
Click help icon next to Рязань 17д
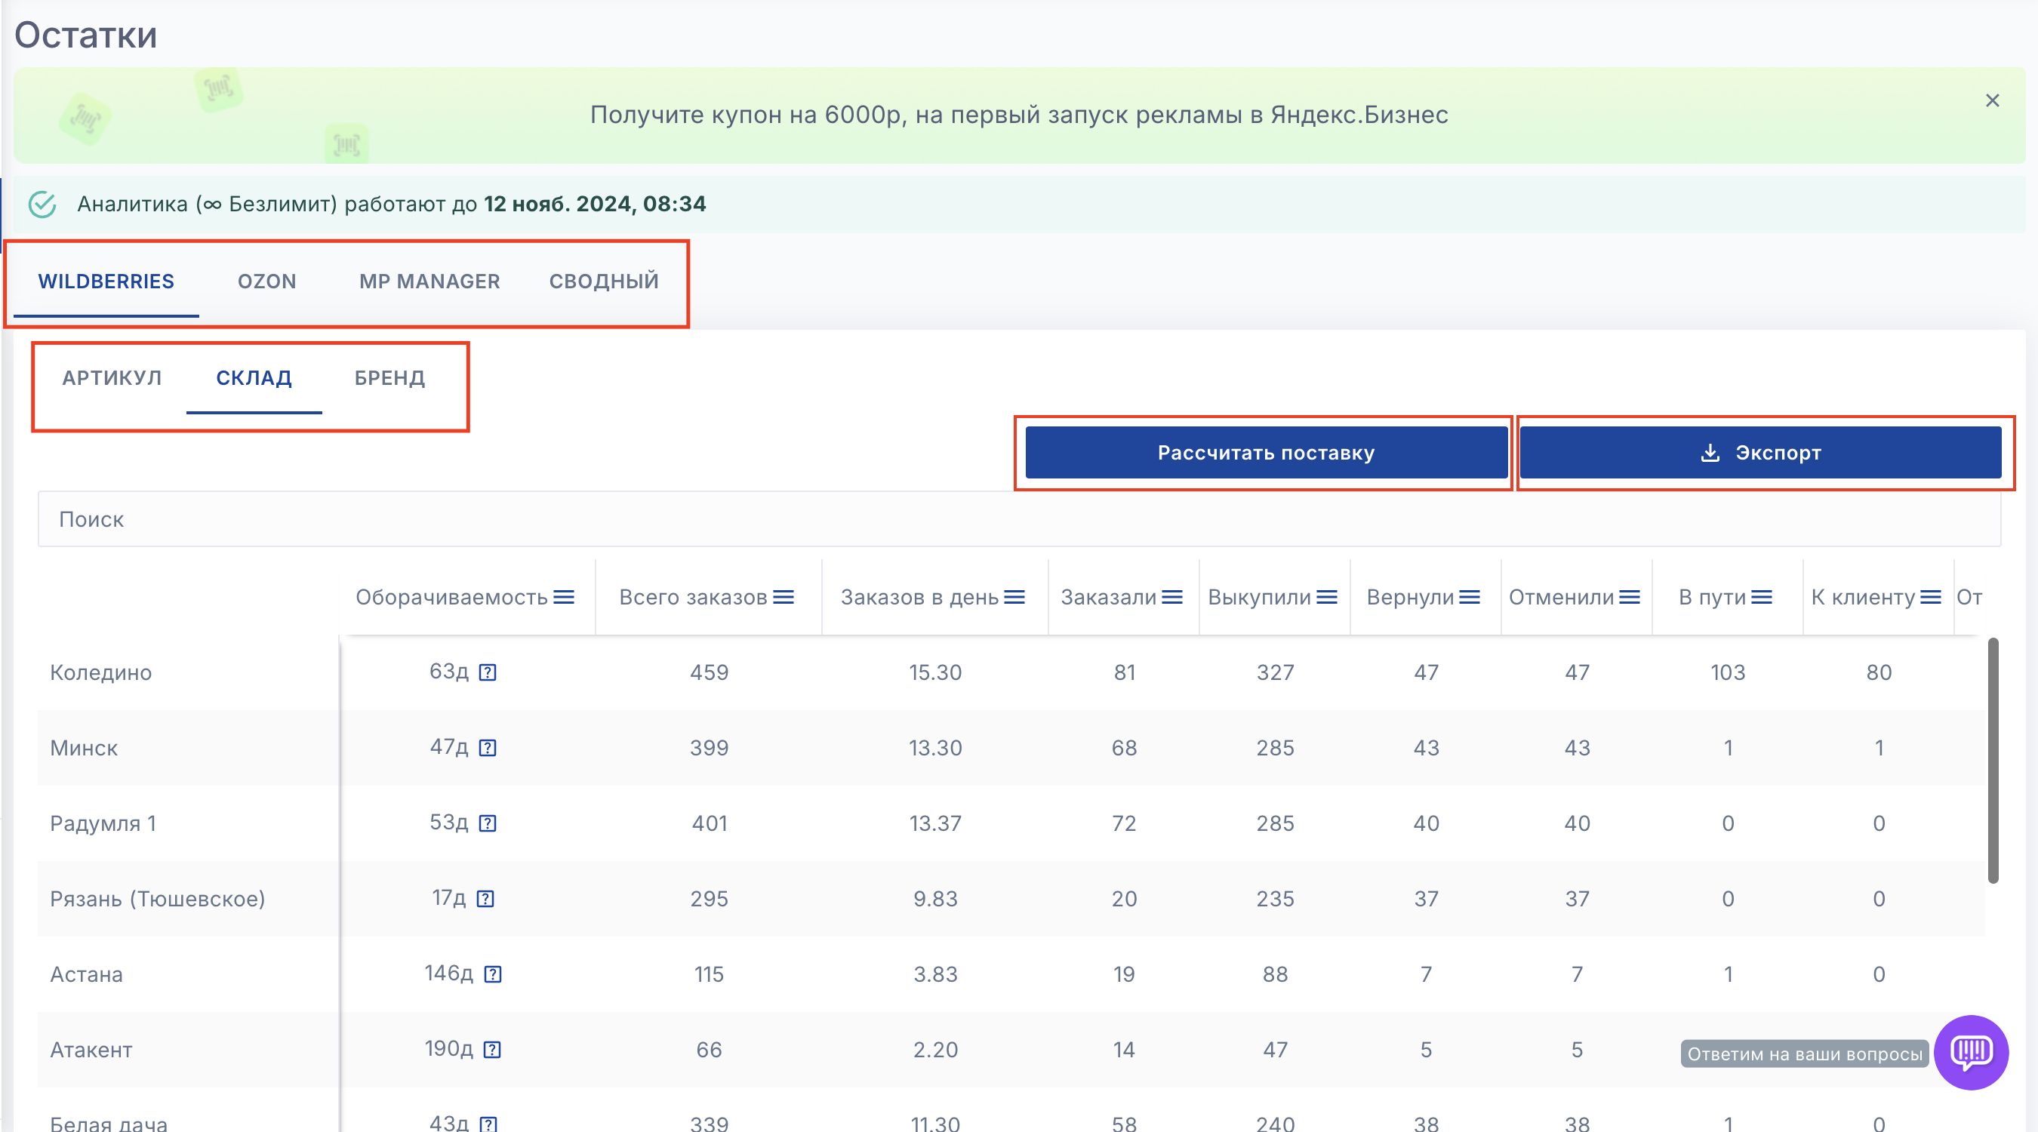[486, 899]
